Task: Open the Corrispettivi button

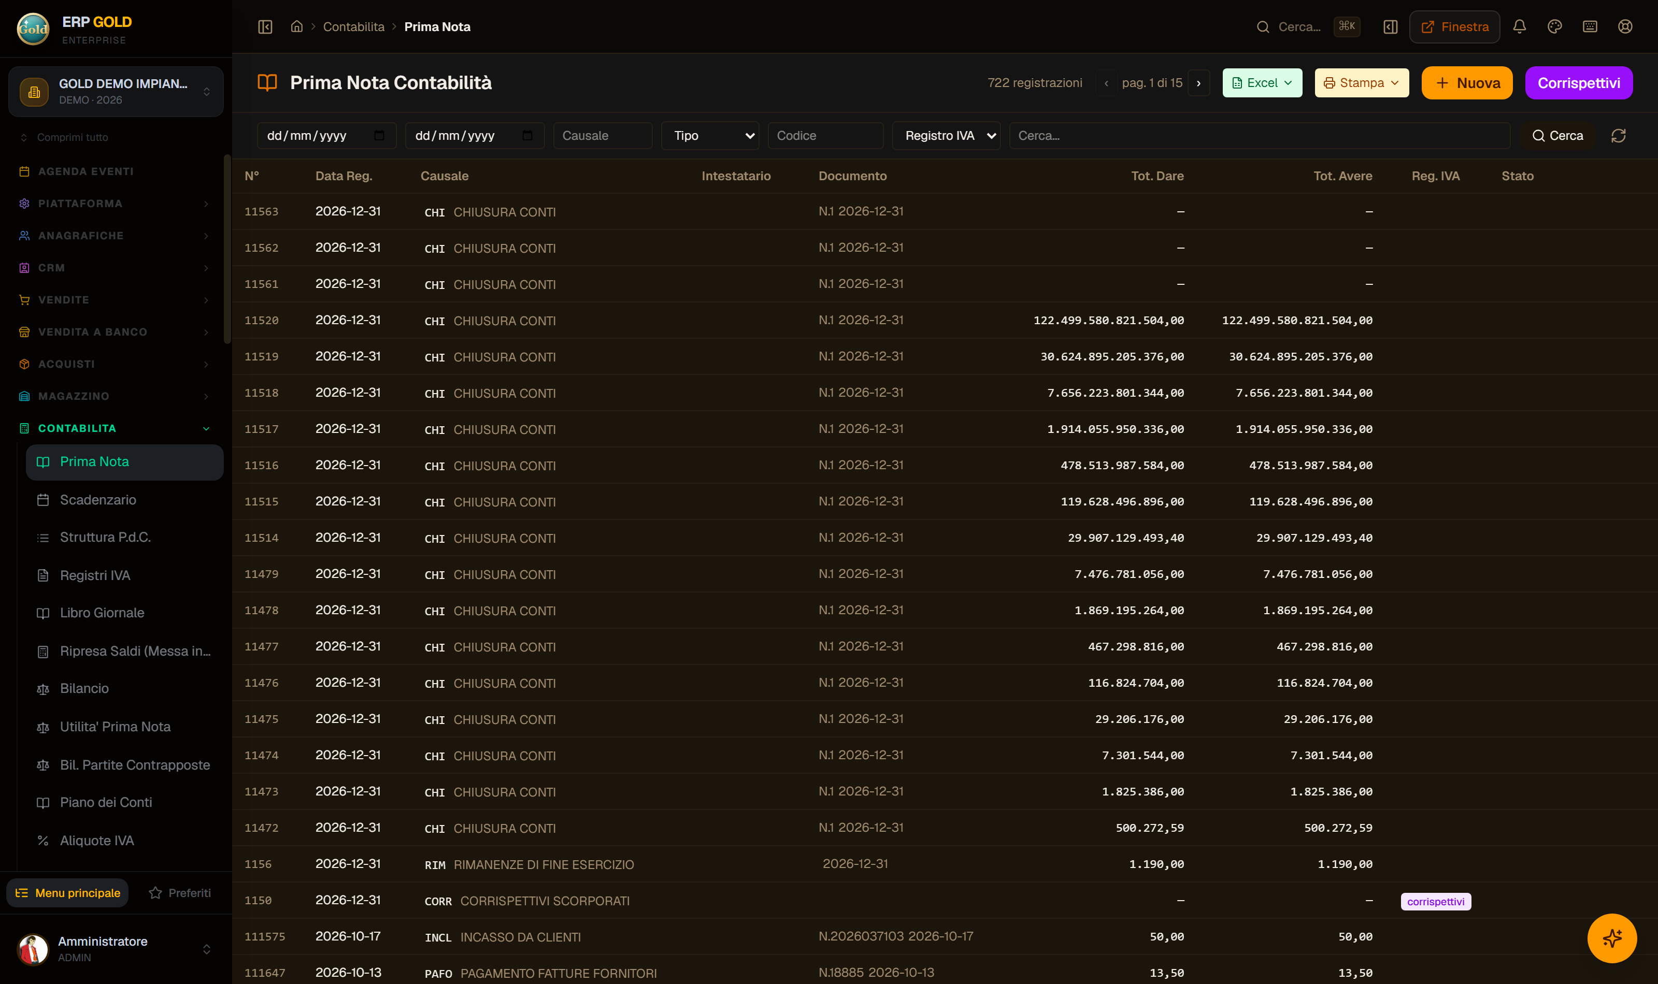Action: (x=1578, y=83)
